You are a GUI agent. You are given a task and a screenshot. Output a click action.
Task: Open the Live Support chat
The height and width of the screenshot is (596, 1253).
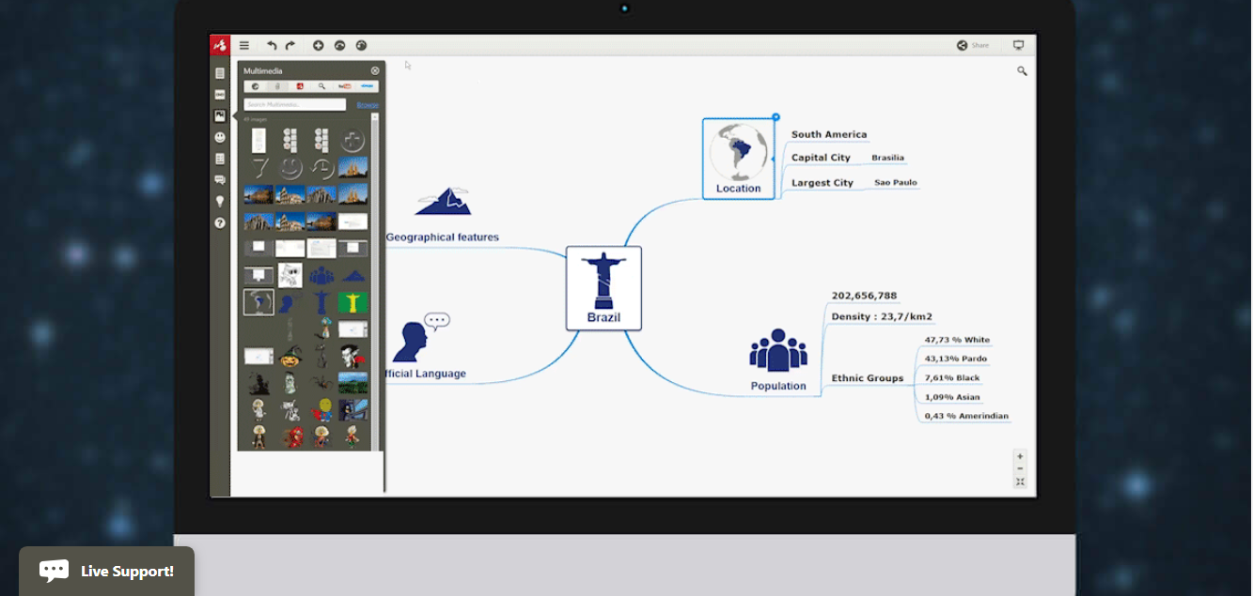point(106,571)
